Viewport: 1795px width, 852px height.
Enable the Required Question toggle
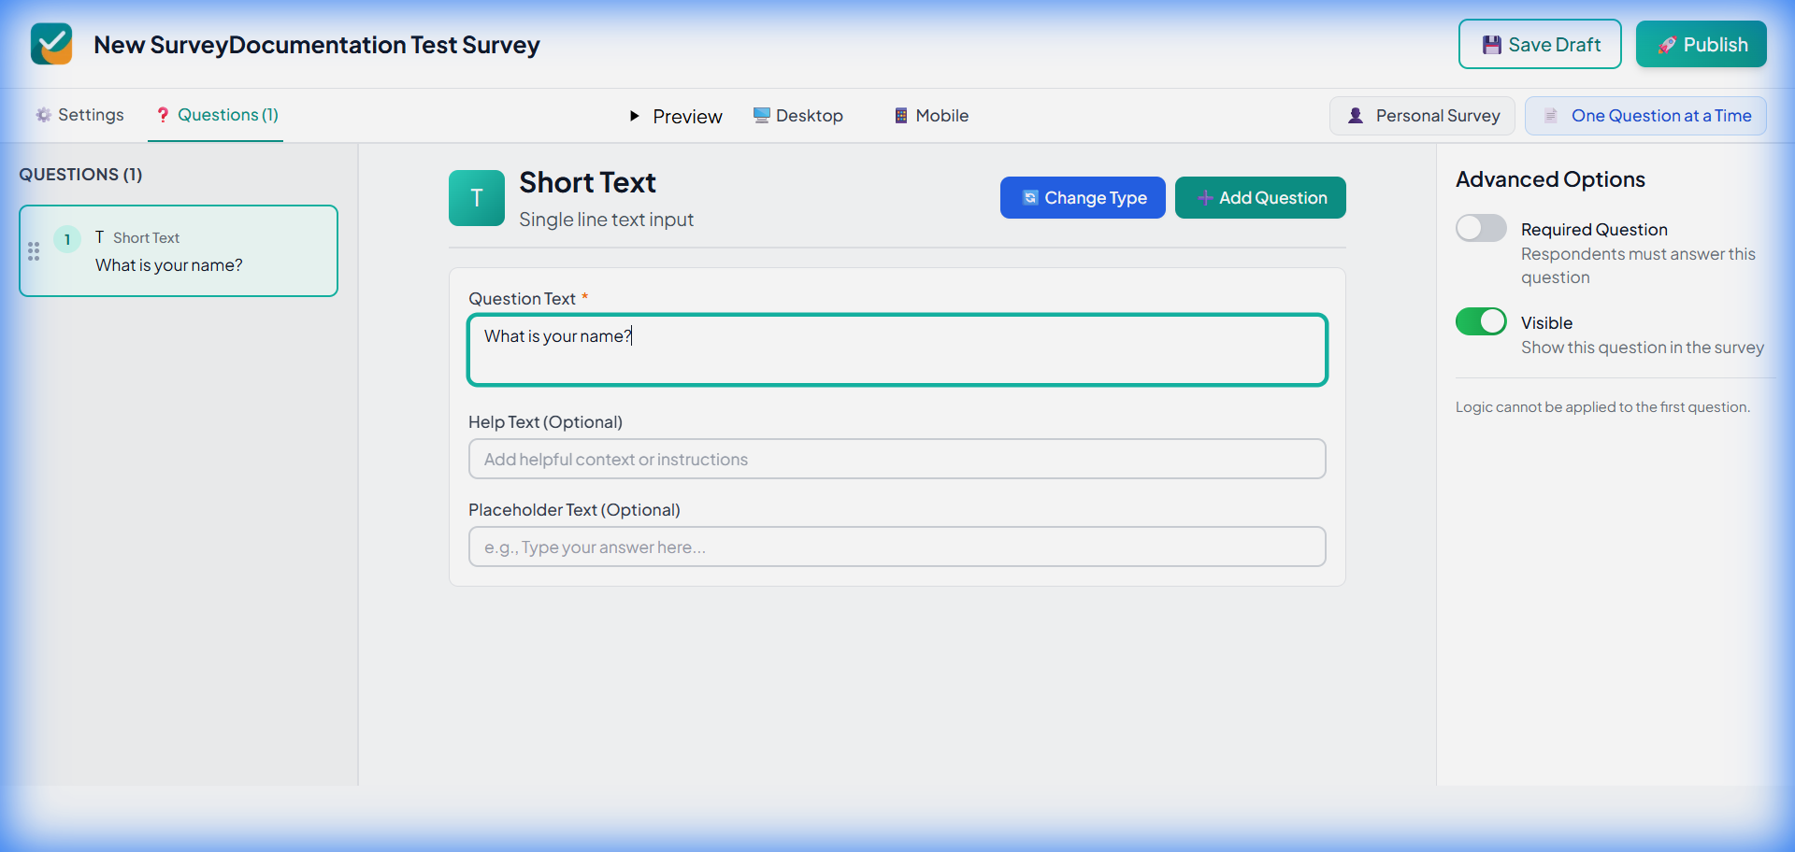click(x=1481, y=227)
